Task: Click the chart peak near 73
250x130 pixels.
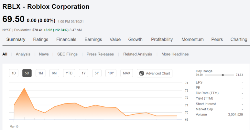Action: (24, 88)
